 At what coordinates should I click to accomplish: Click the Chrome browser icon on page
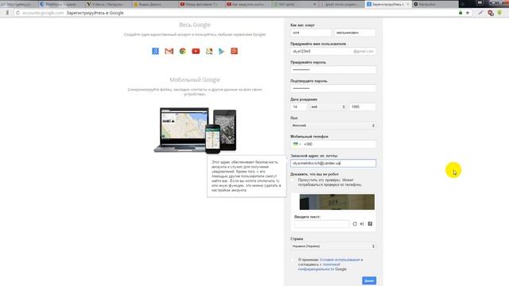coord(182,51)
